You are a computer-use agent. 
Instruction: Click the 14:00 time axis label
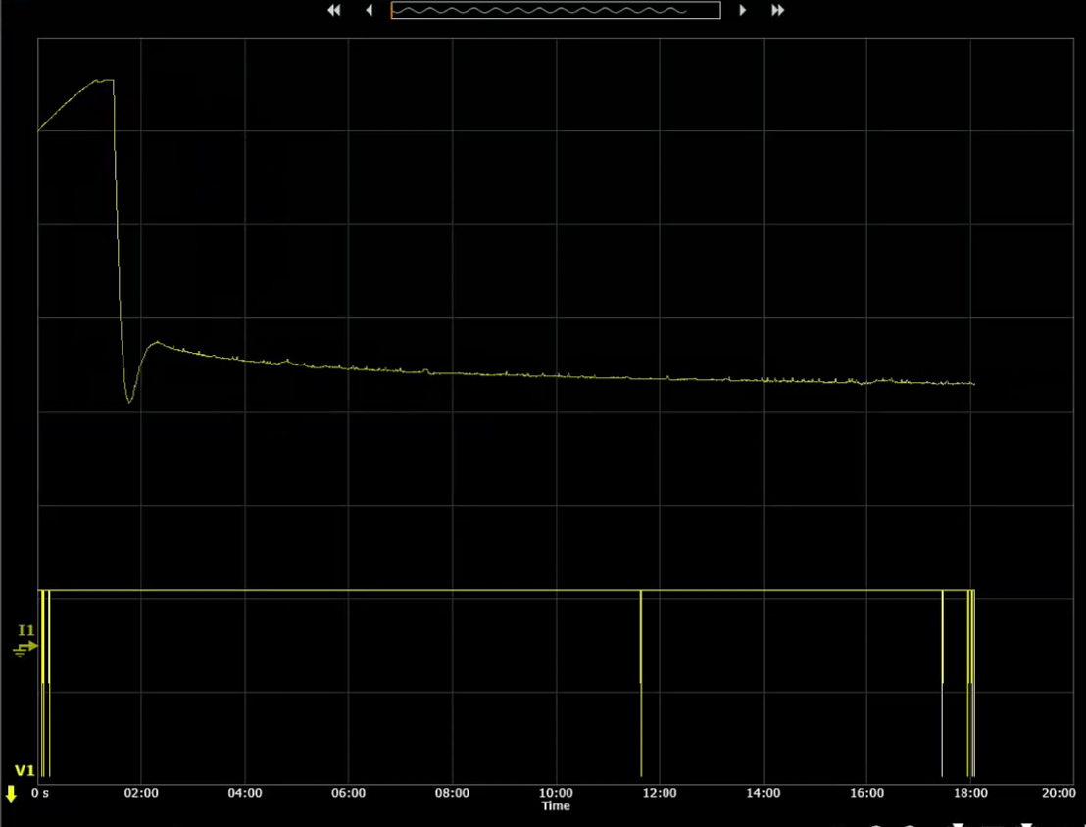pos(764,793)
